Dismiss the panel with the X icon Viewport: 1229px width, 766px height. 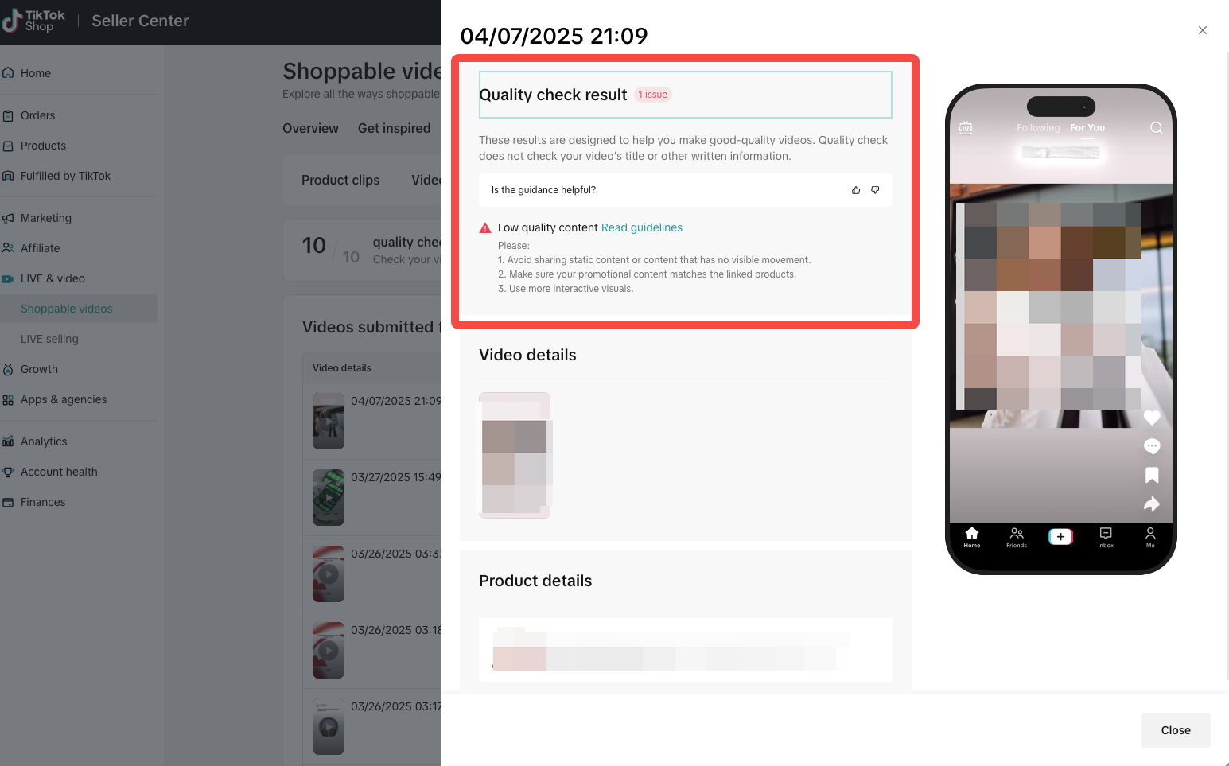click(1203, 30)
